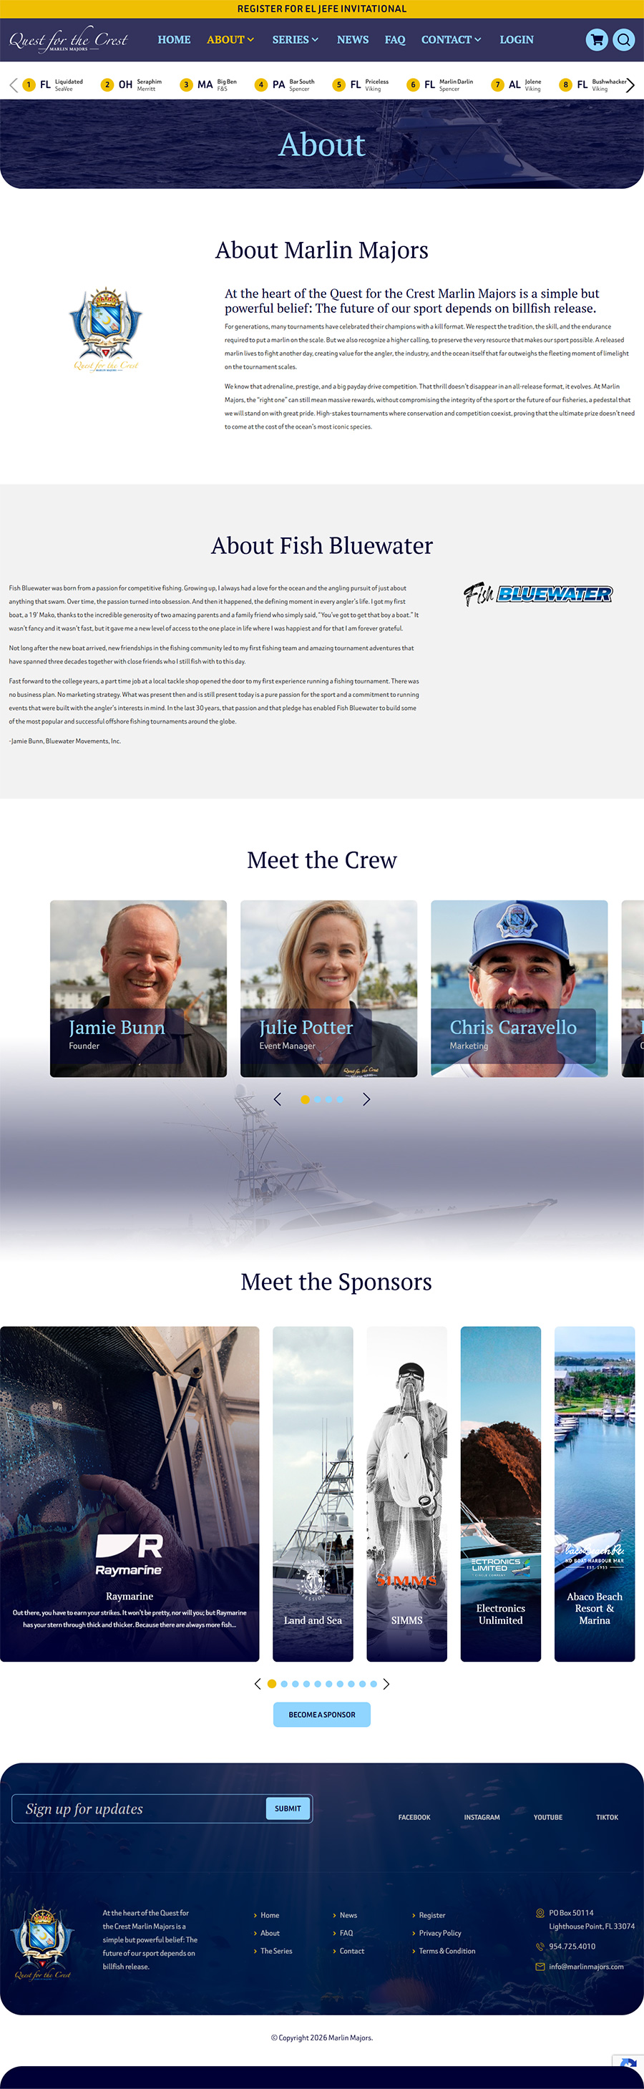
Task: Select the last sponsors carousel dot
Action: click(x=374, y=1683)
